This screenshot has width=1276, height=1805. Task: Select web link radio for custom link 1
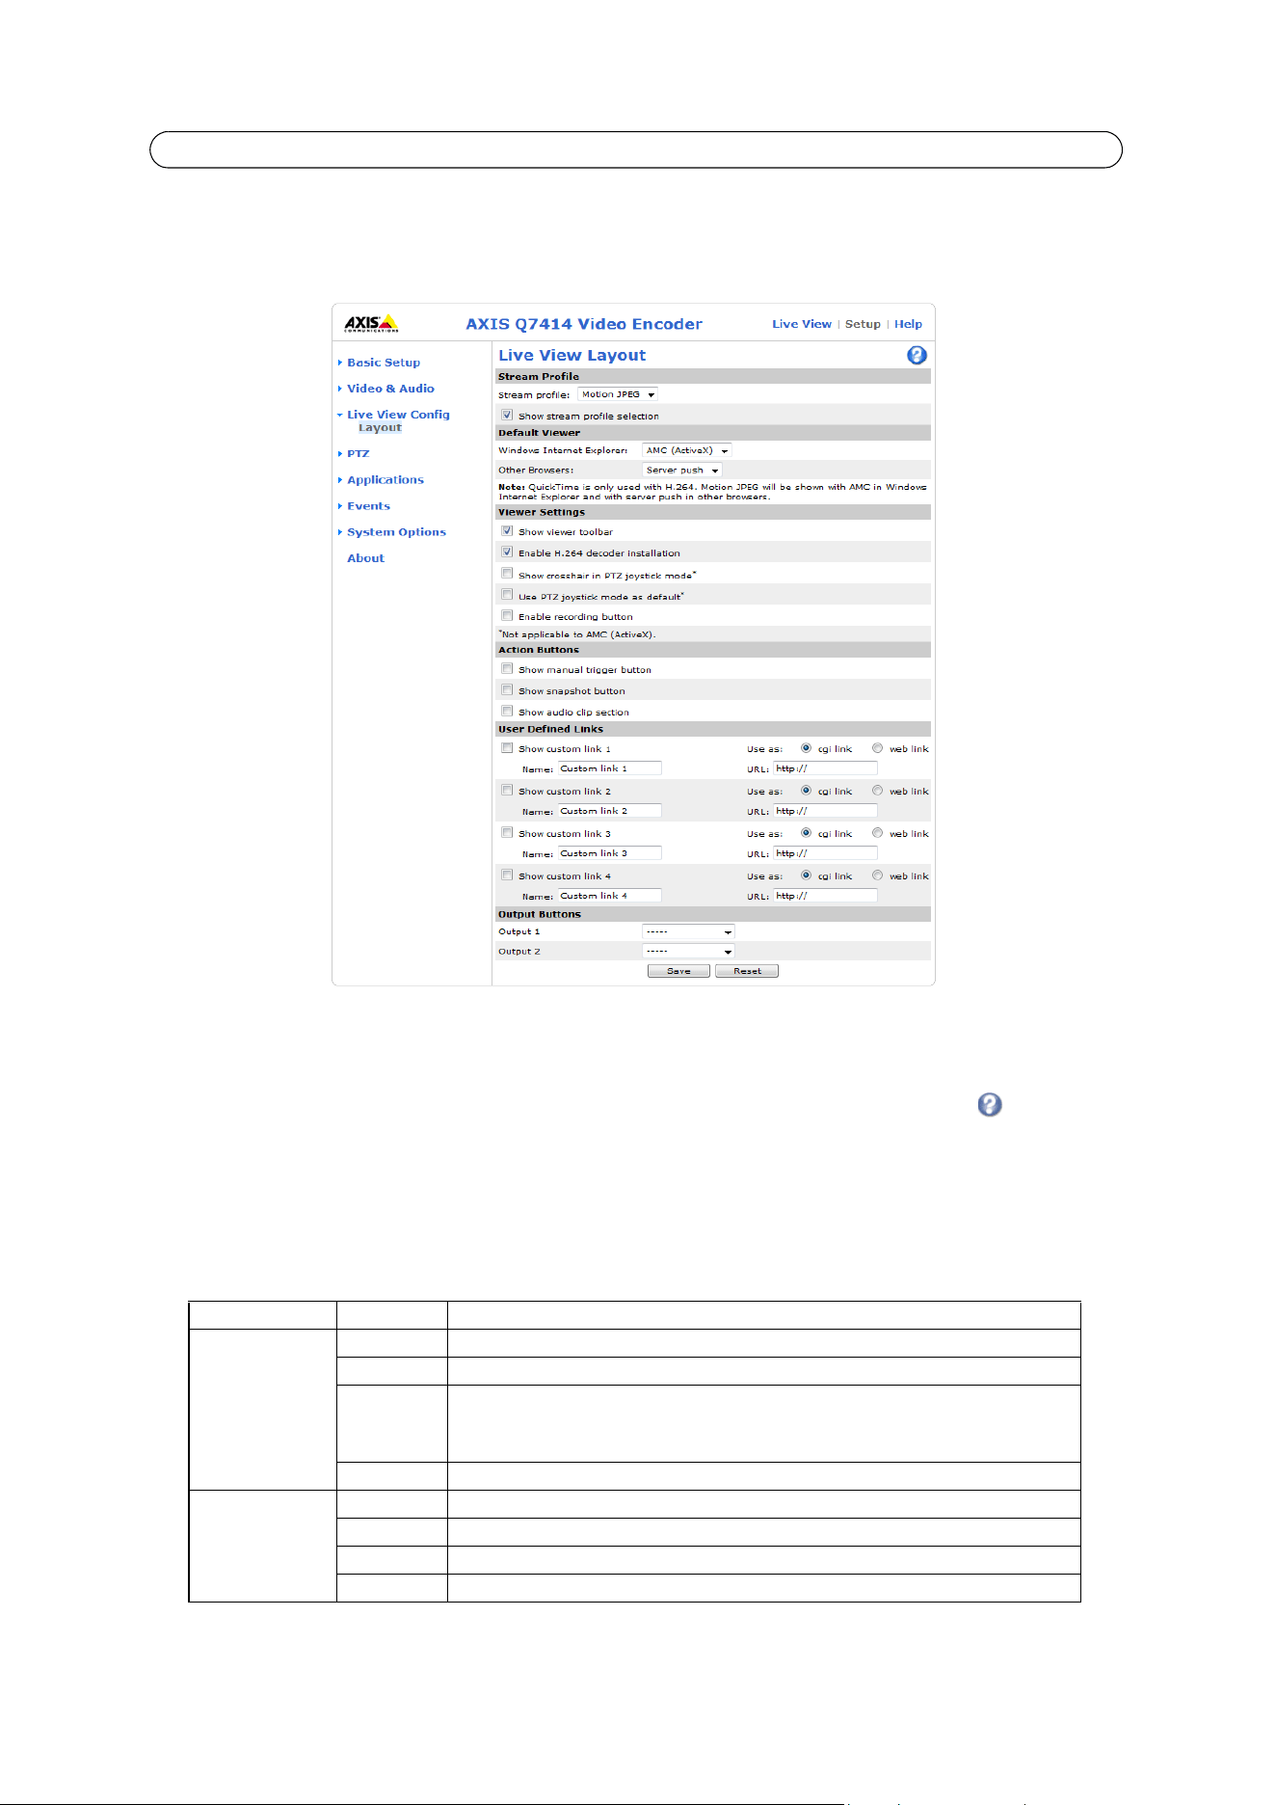[x=878, y=748]
